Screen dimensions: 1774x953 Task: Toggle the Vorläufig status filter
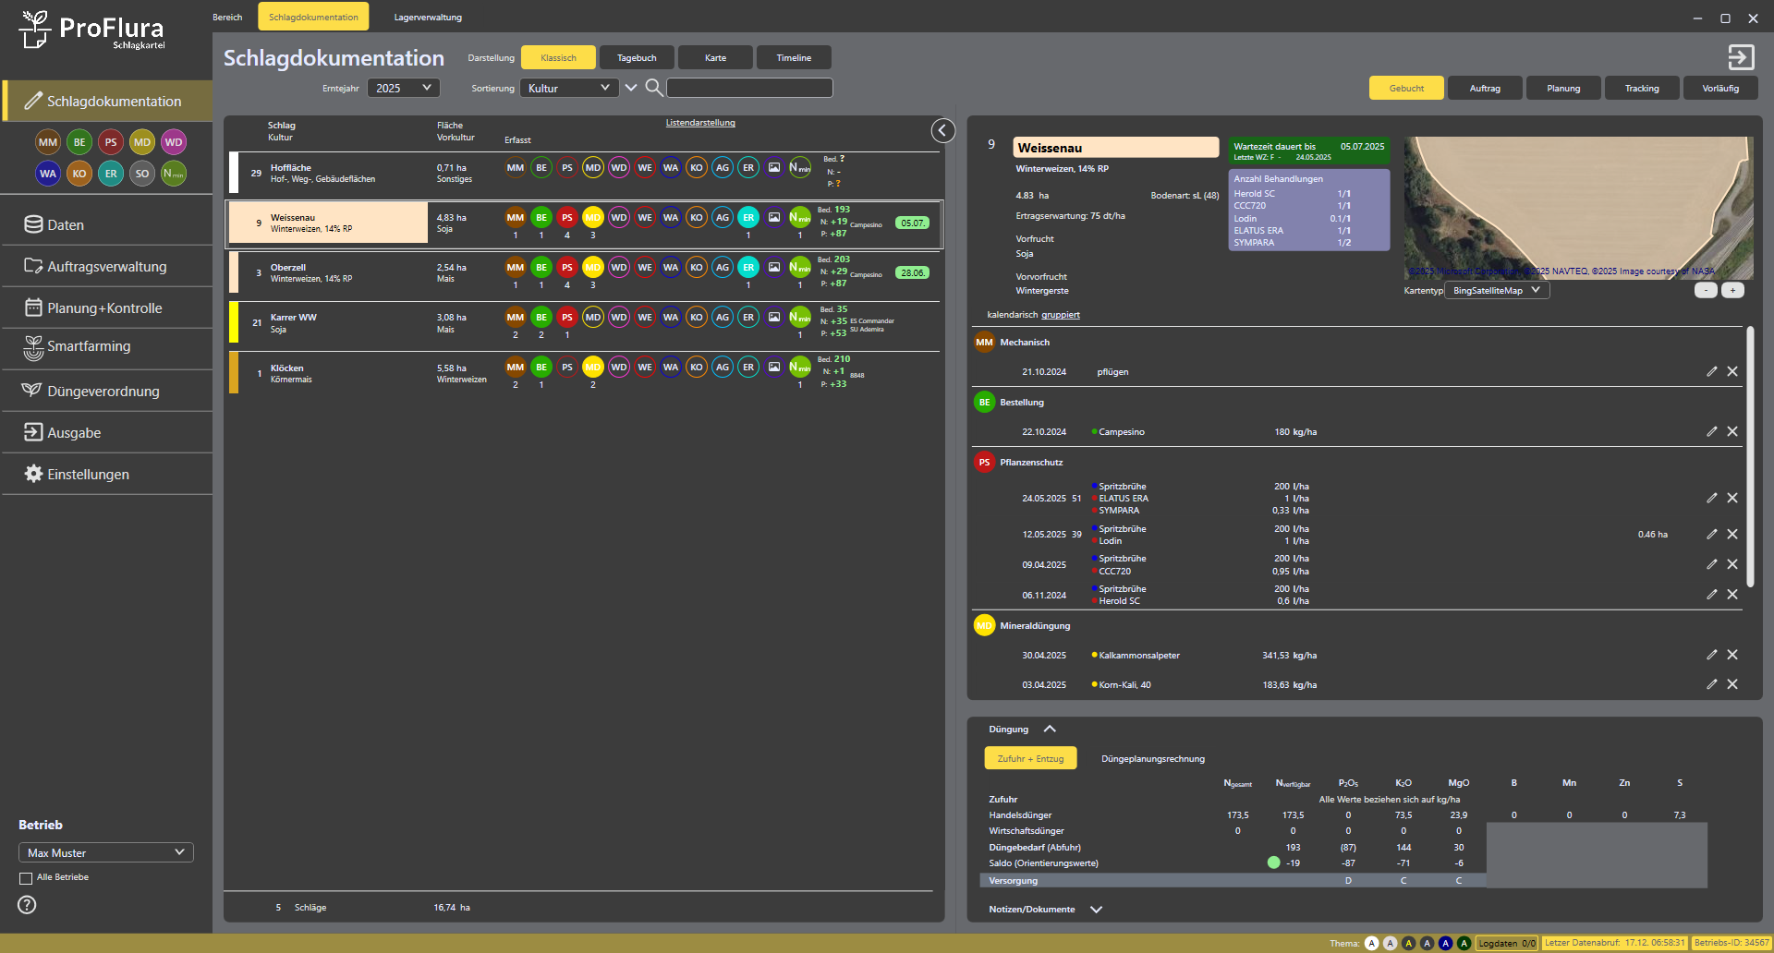click(1720, 89)
